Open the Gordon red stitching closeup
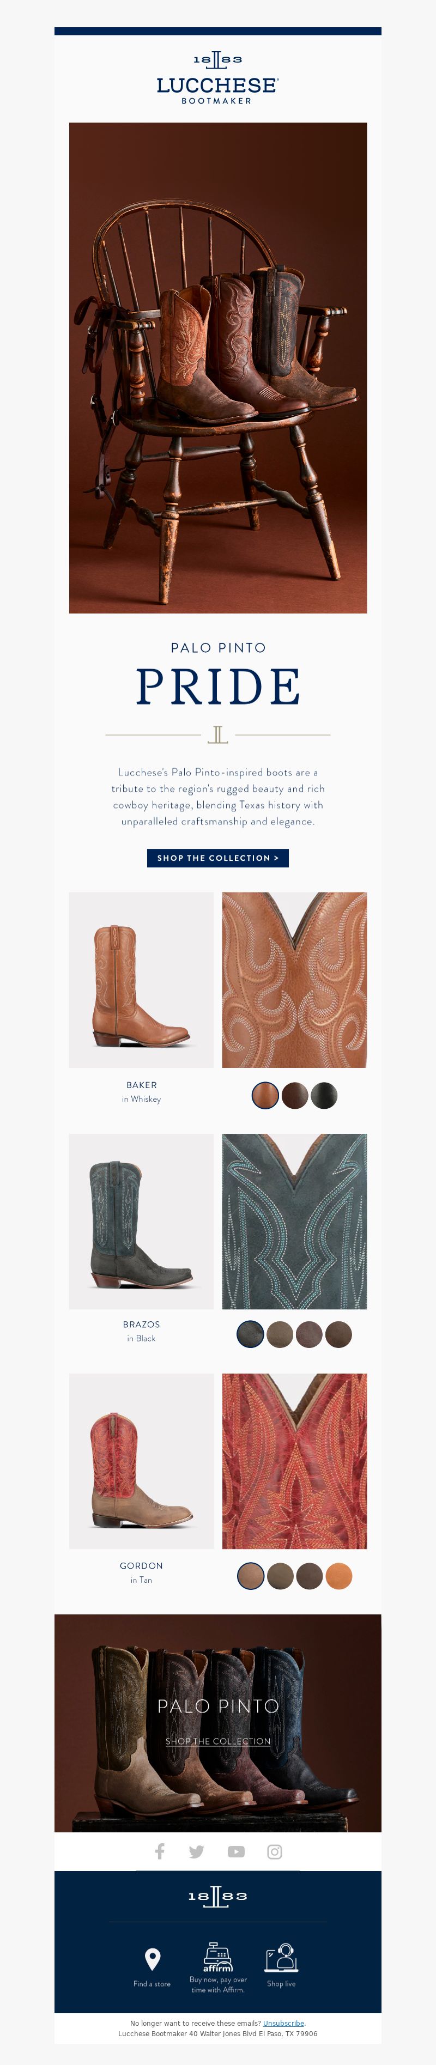Viewport: 436px width, 2065px height. pyautogui.click(x=294, y=1461)
